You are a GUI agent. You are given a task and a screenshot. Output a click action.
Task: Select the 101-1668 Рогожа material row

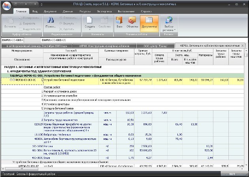point(123,146)
